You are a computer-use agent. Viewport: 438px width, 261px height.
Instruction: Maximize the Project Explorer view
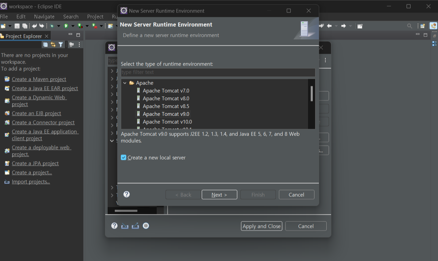(x=78, y=35)
